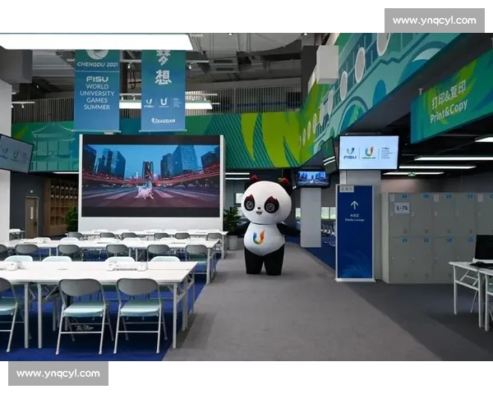The width and height of the screenshot is (493, 394).
Task: Click the logo row on the second banner
Action: coord(162,103)
